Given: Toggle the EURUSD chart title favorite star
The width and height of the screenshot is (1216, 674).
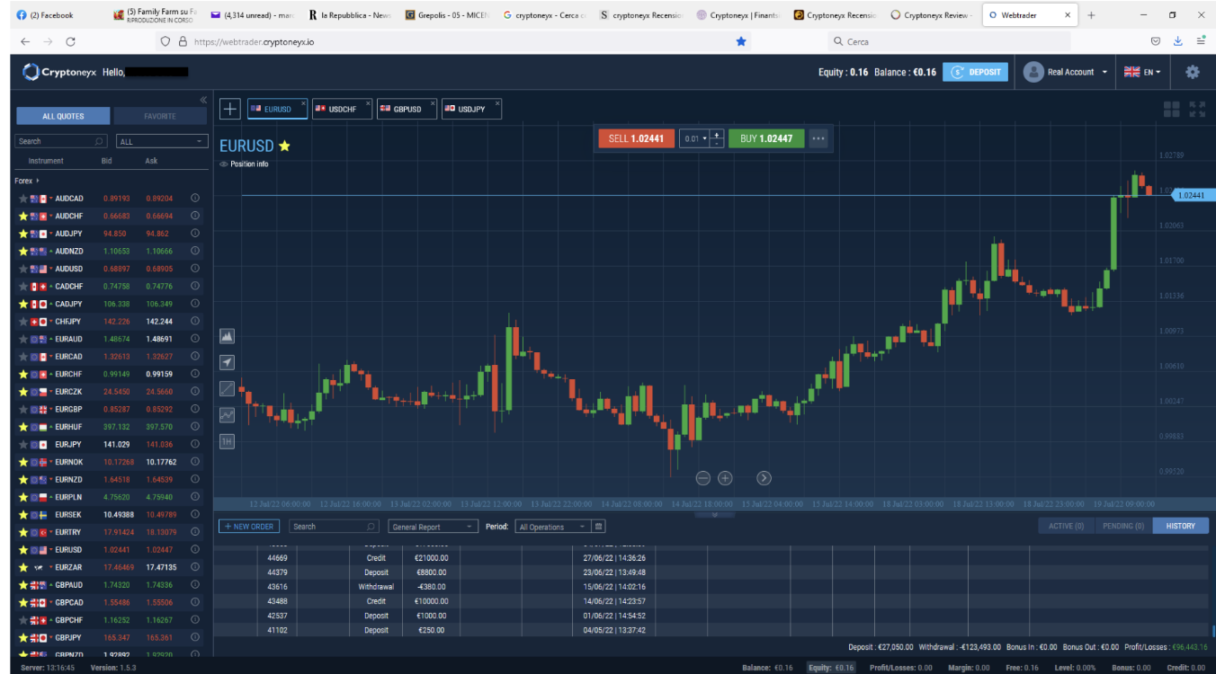Looking at the screenshot, I should 285,146.
